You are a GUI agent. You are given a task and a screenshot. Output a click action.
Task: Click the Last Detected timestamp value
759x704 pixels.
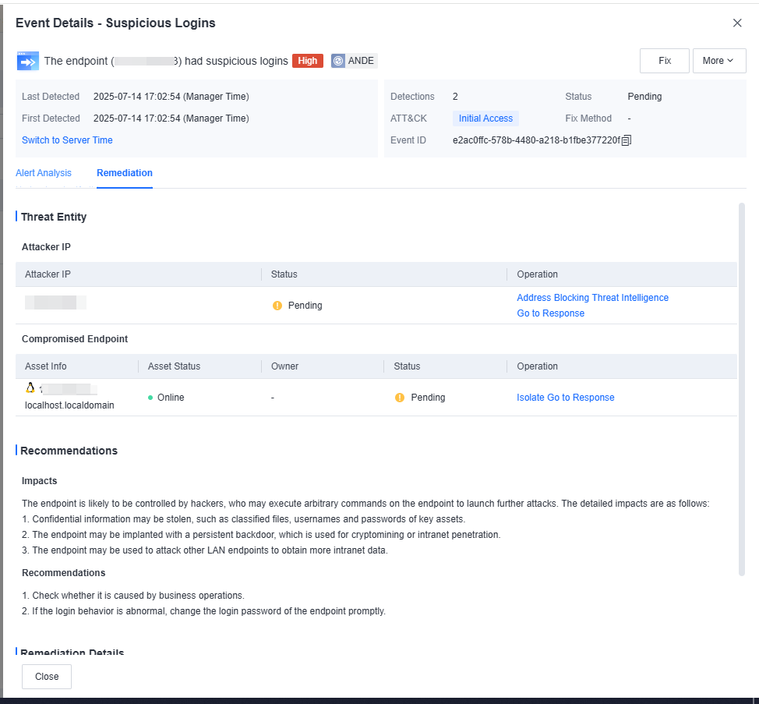171,97
